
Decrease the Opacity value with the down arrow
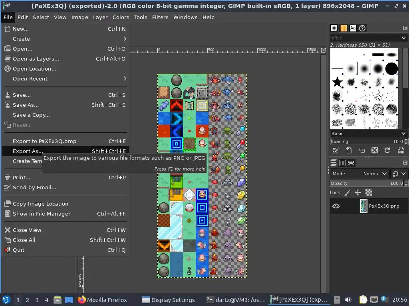[406, 185]
